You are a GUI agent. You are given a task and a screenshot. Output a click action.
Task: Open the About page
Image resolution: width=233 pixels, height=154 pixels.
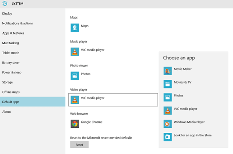click(6, 112)
